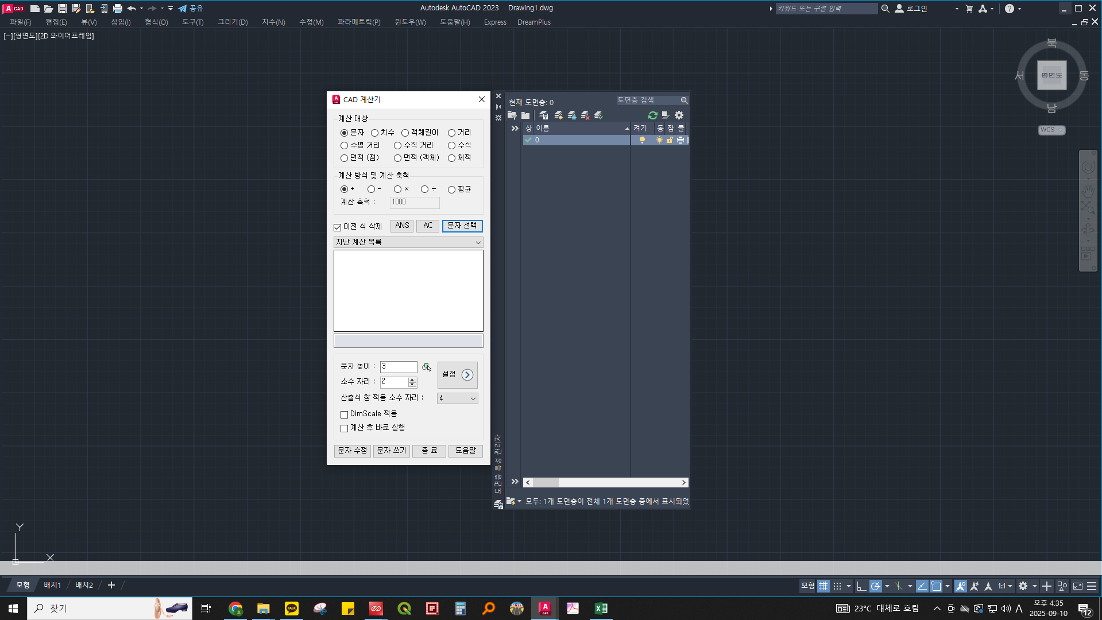Open a drawing file with the folder icon
The width and height of the screenshot is (1102, 620).
click(x=49, y=9)
